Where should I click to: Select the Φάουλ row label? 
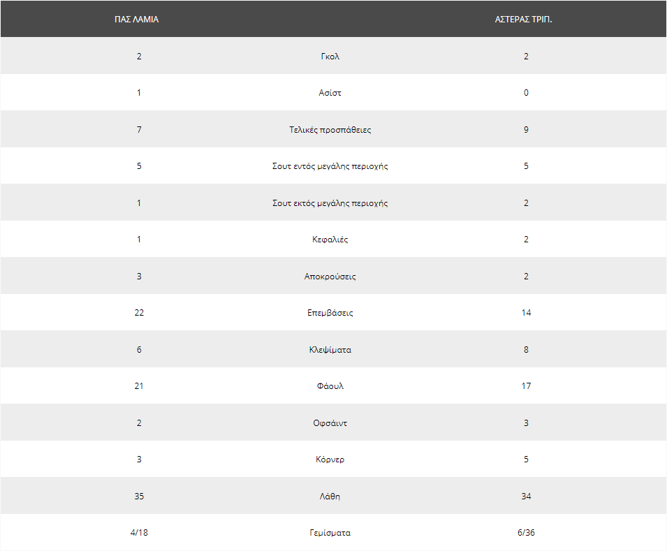(x=330, y=386)
